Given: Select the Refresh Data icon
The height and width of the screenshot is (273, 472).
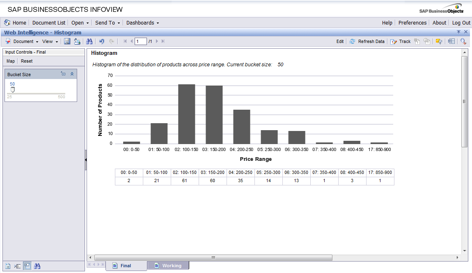Looking at the screenshot, I should (x=352, y=41).
